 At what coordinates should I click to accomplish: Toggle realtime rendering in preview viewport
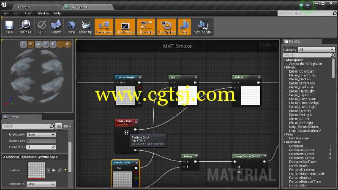pos(68,44)
